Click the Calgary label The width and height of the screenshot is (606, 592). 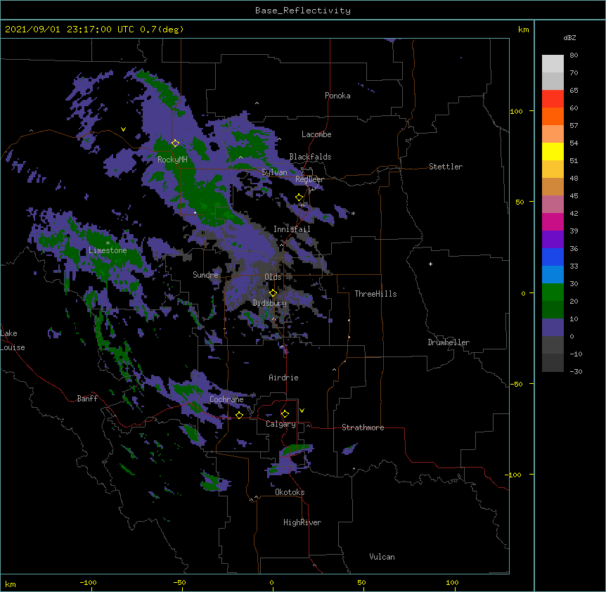(x=281, y=424)
